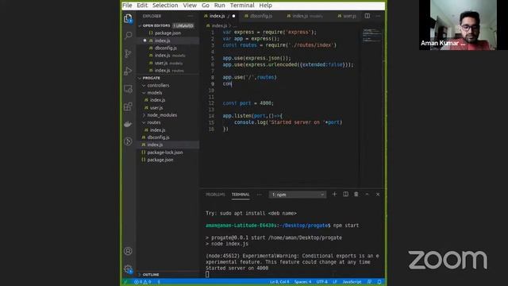Close the terminal panel
The width and height of the screenshot is (508, 286).
378,194
